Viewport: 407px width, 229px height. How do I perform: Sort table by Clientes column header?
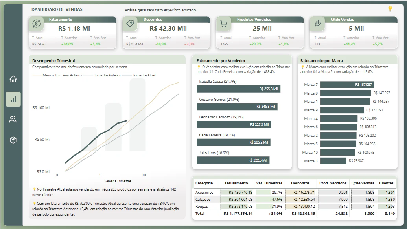[x=386, y=183]
